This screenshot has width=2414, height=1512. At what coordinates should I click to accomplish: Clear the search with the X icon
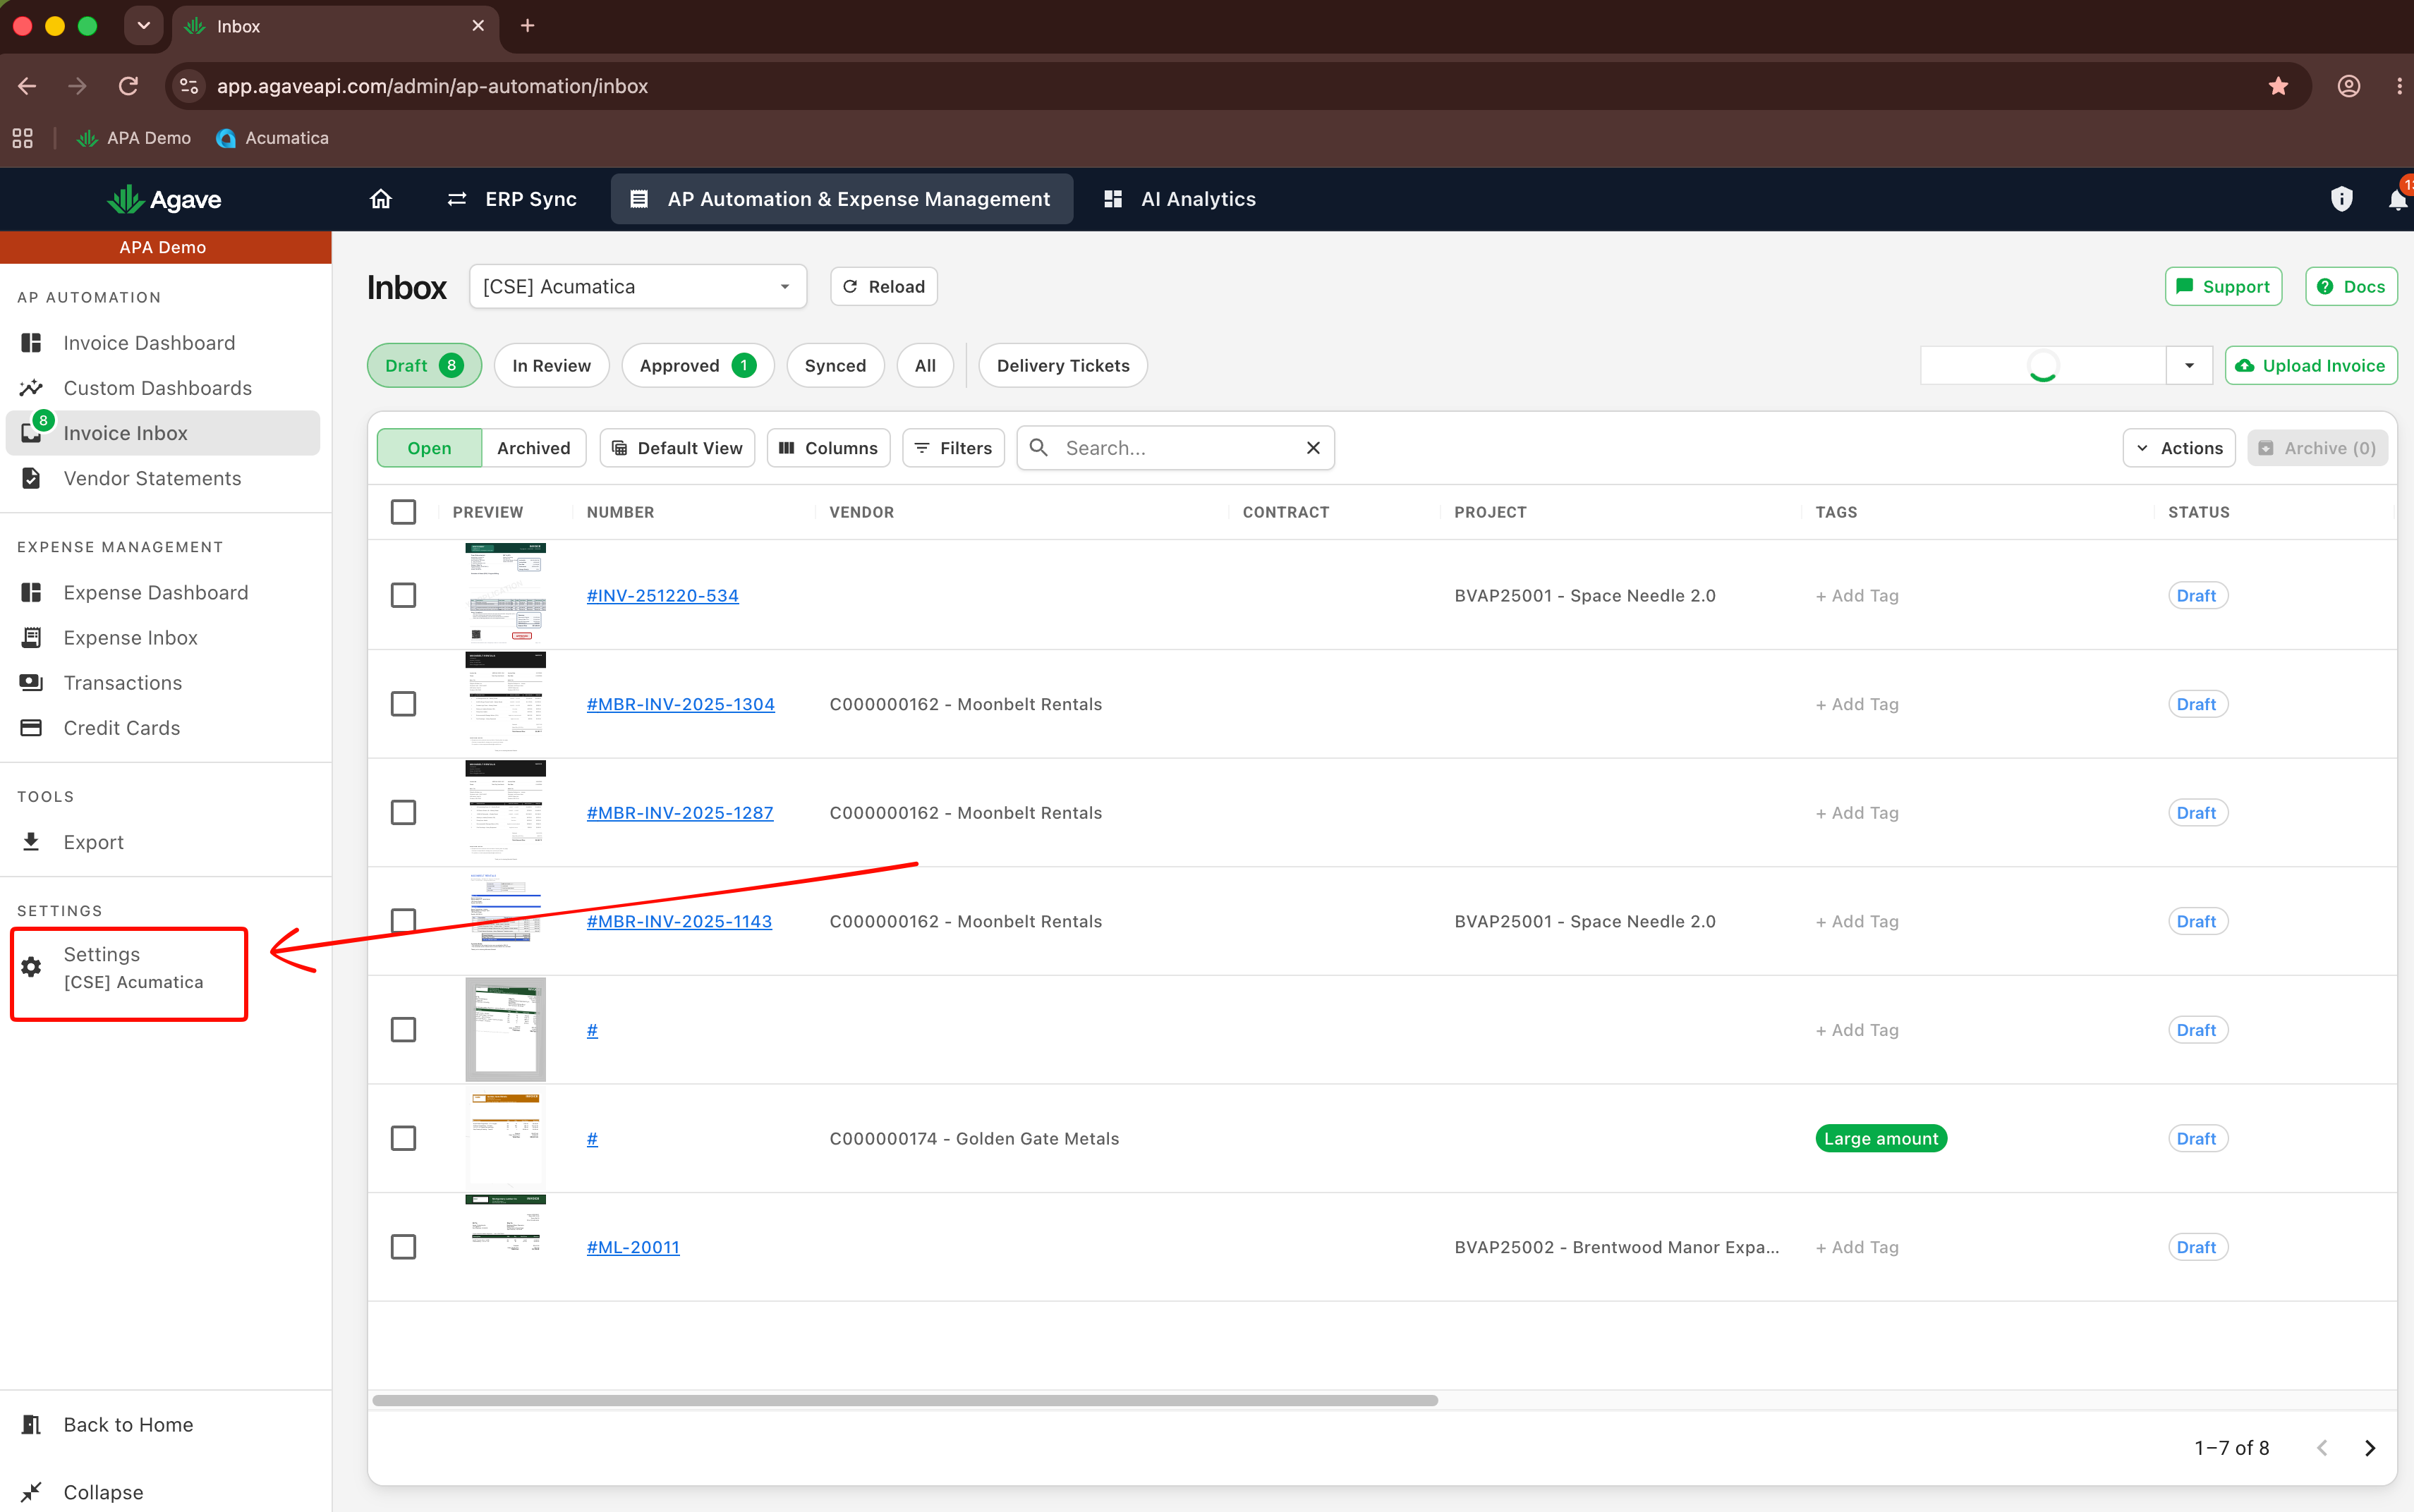point(1313,448)
